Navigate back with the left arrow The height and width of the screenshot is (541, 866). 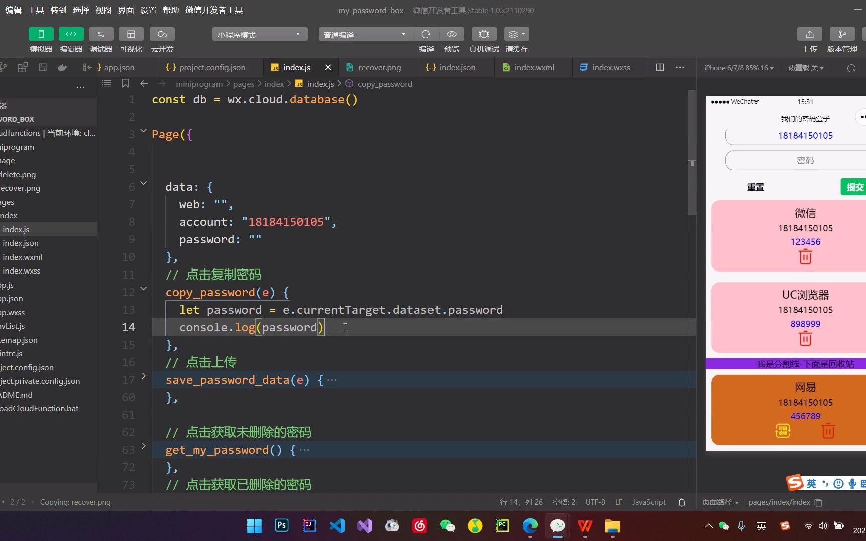coord(144,84)
